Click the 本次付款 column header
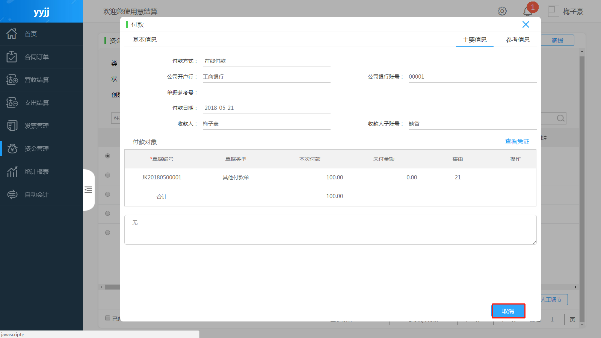The image size is (601, 338). [x=310, y=159]
